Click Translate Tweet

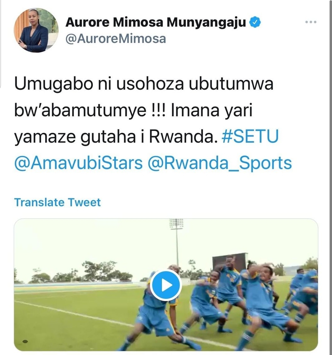point(57,202)
